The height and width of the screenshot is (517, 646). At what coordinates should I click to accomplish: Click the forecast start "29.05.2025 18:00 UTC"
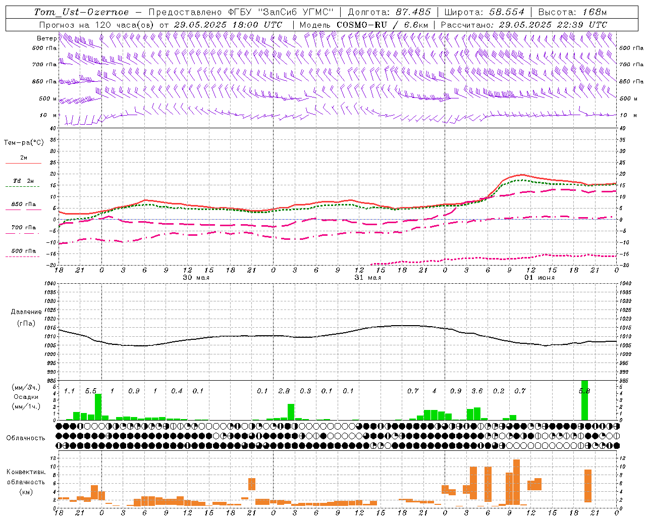[228, 25]
